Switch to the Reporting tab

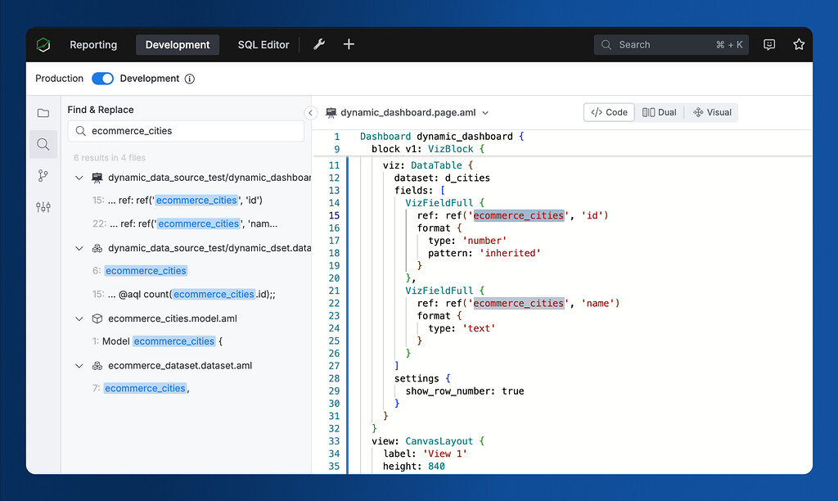pos(93,44)
